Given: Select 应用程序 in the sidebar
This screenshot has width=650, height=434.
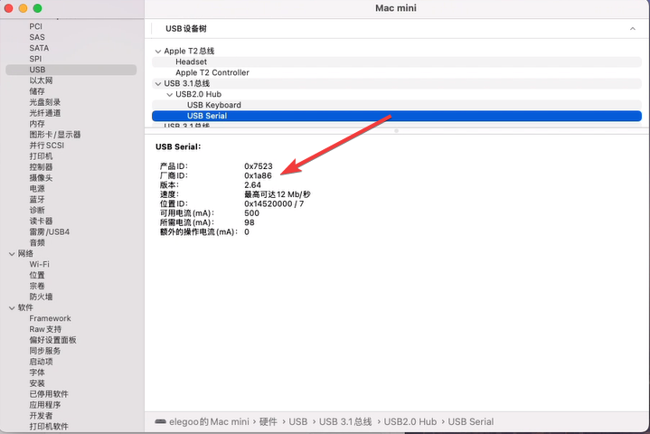Looking at the screenshot, I should click(45, 404).
